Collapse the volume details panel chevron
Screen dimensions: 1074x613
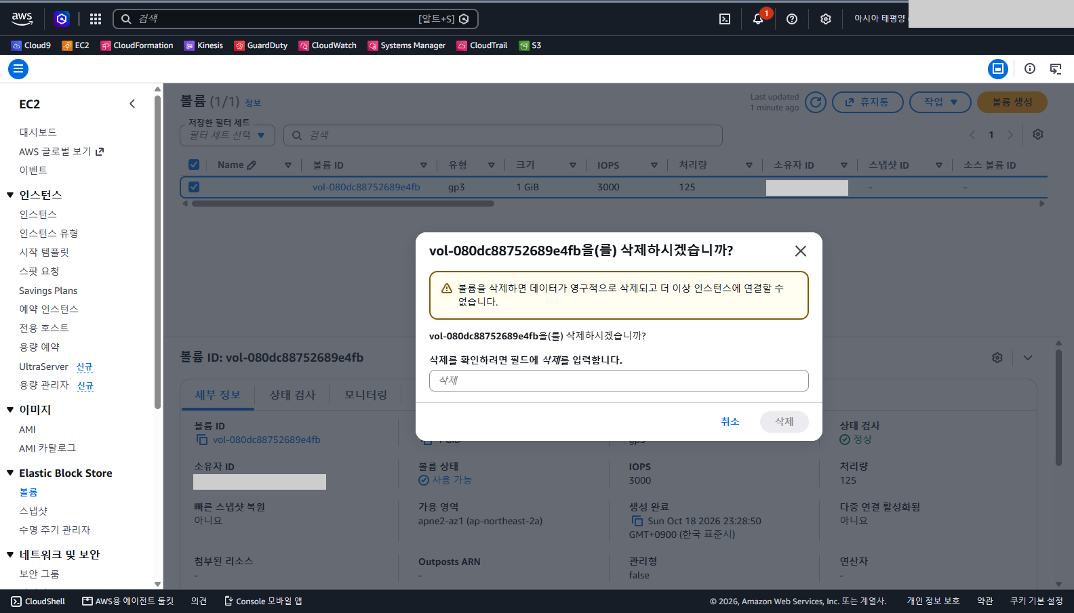coord(1028,358)
